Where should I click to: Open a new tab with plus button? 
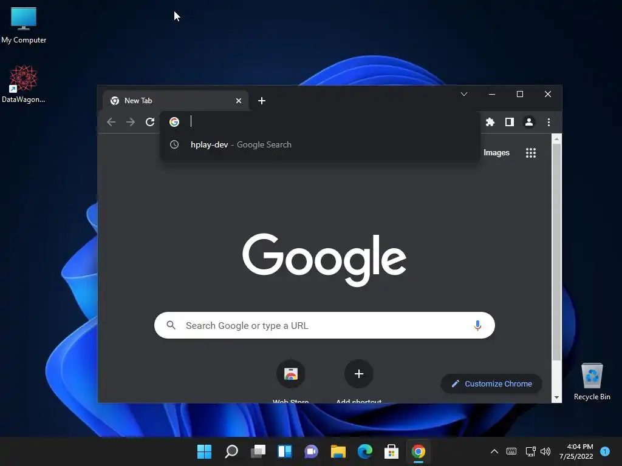click(x=262, y=101)
